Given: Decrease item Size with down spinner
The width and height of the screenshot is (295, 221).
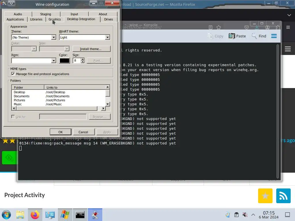Looking at the screenshot, I should (82, 62).
